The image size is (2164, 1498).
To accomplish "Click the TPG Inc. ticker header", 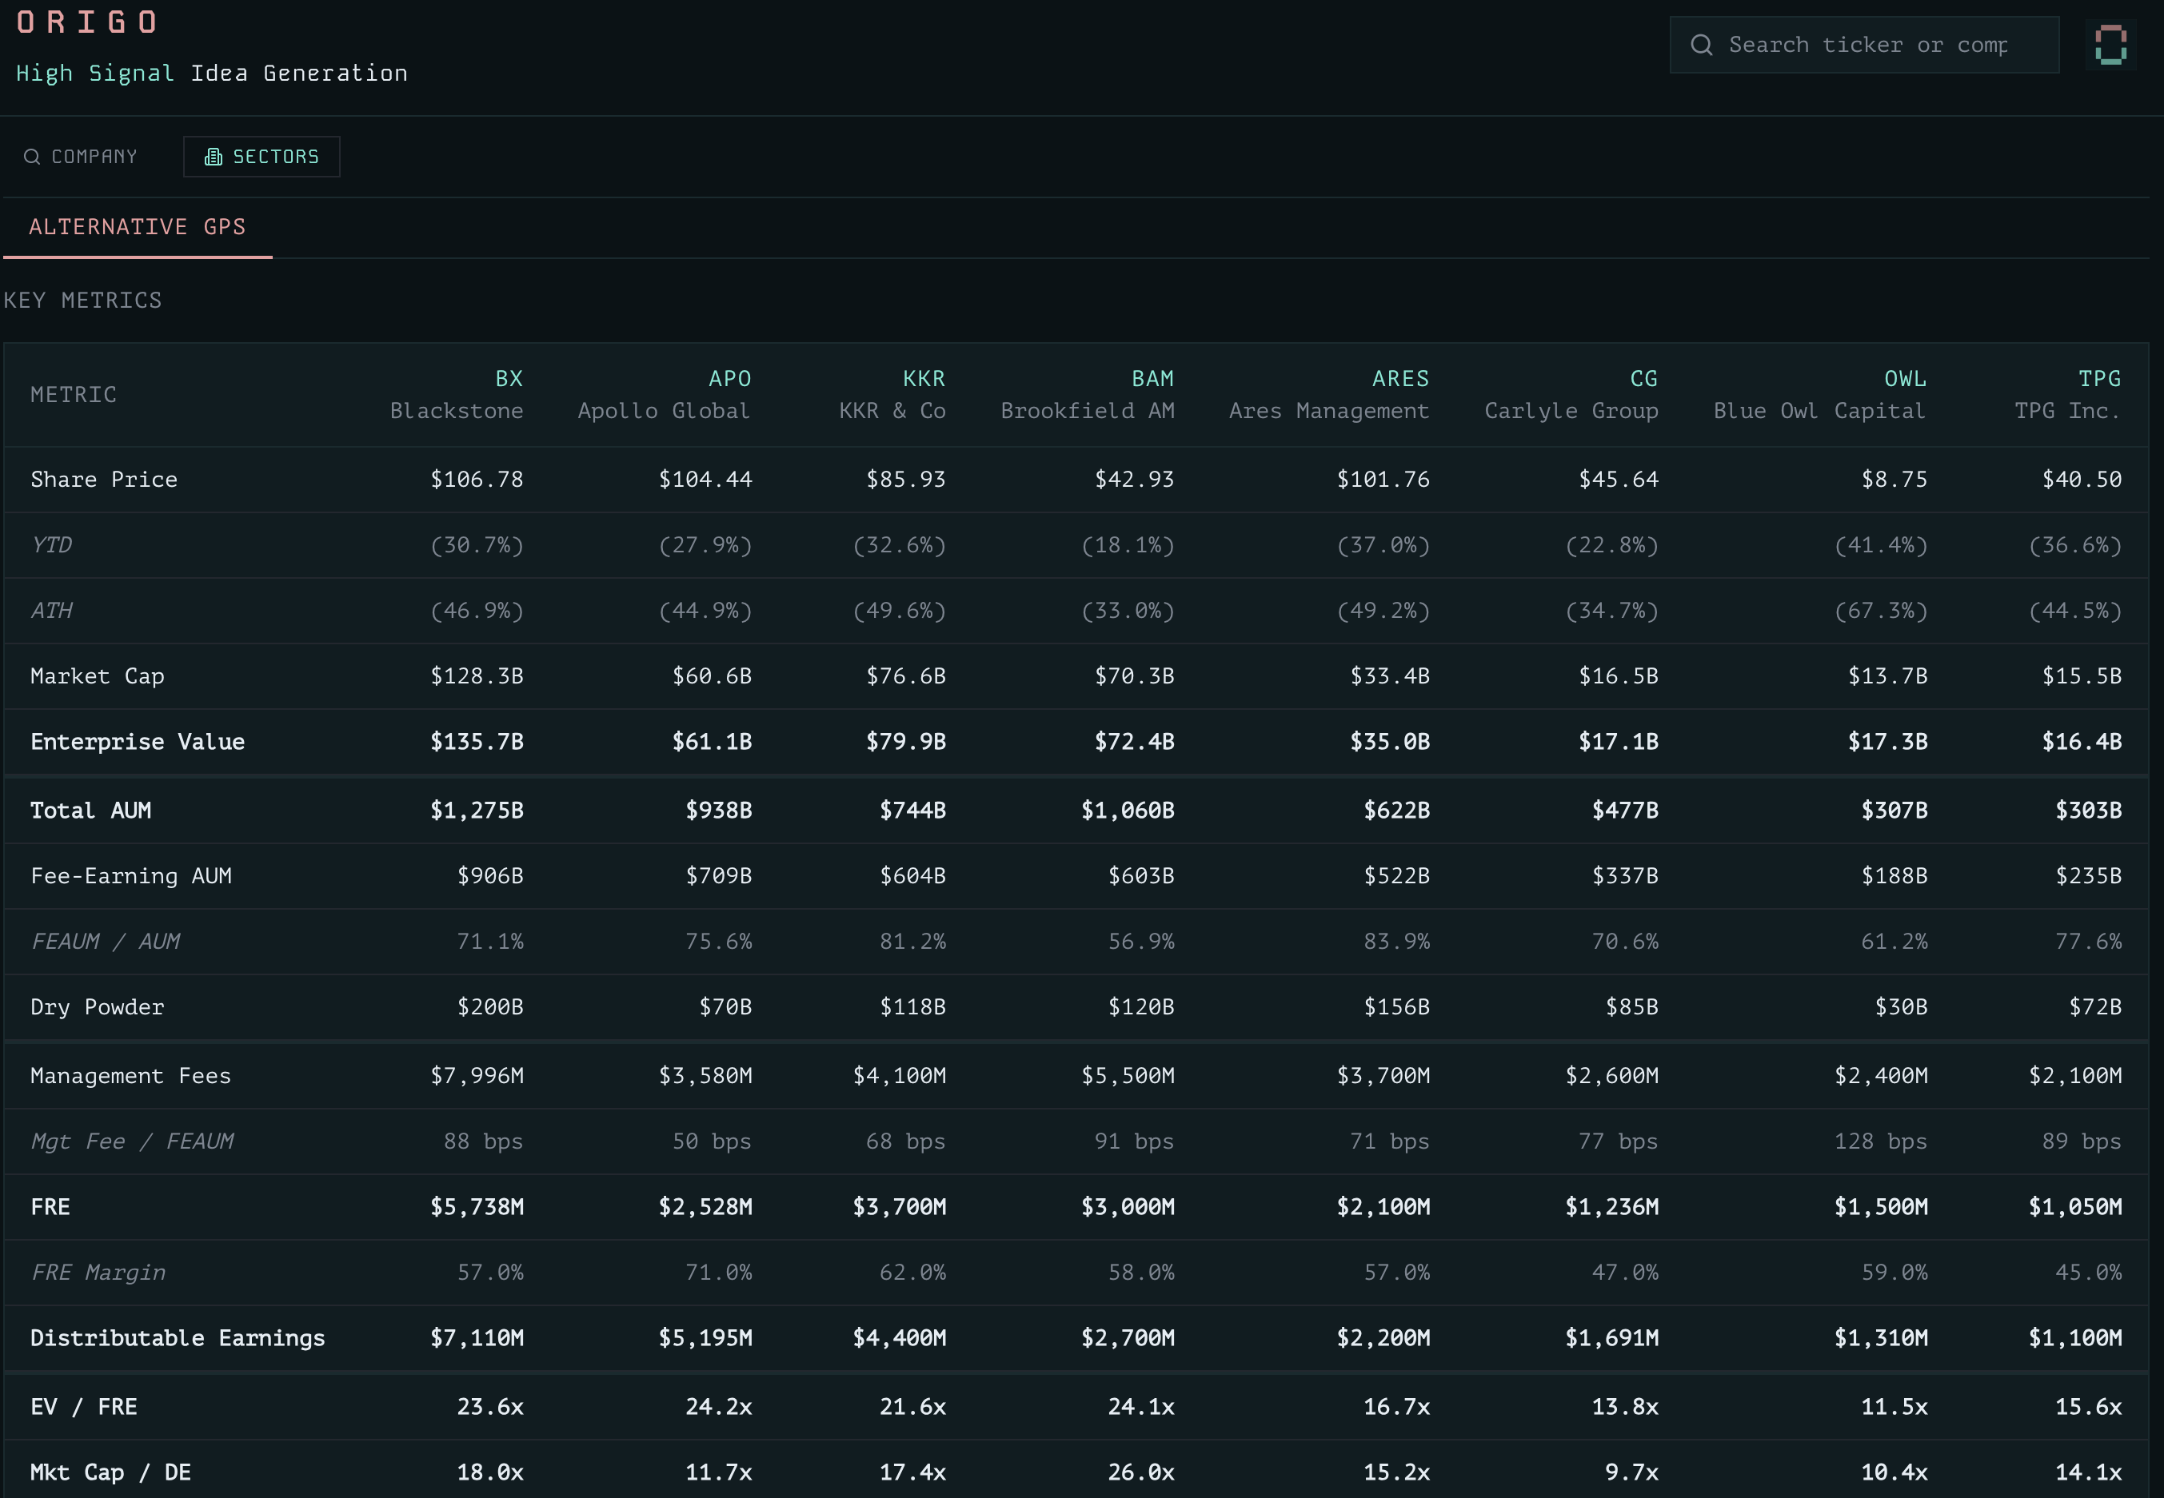I will [x=2098, y=379].
